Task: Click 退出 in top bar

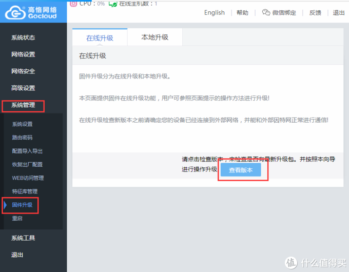Action: coord(339,13)
